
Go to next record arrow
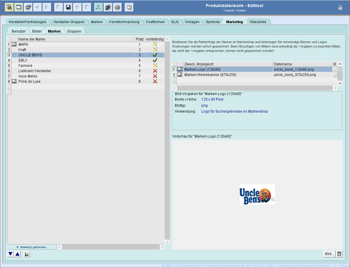(47, 7)
